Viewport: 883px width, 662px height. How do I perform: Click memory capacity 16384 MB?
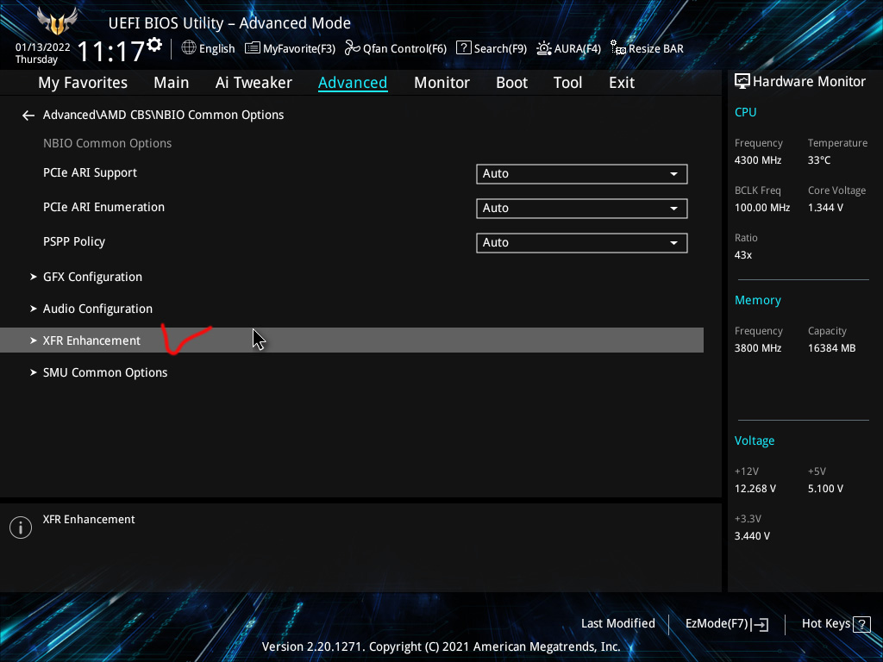(x=832, y=348)
